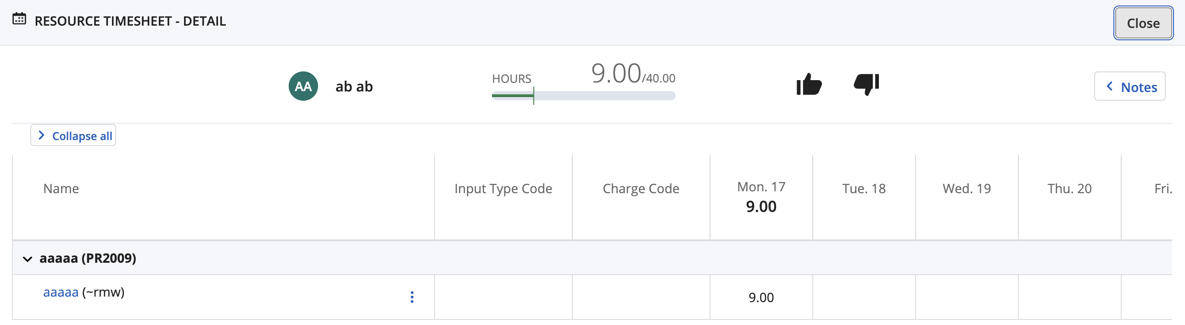This screenshot has height=325, width=1185.
Task: Click the Thursday hours cell for aaaaa
Action: pyautogui.click(x=1069, y=298)
